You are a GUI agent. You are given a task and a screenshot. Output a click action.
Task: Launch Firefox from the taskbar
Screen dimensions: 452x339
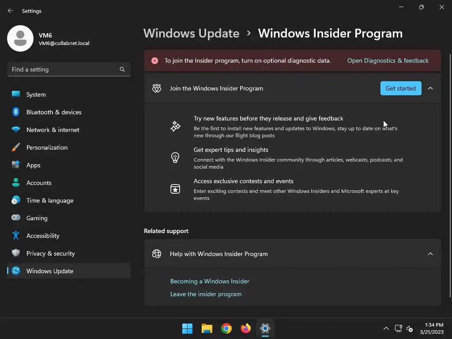246,328
